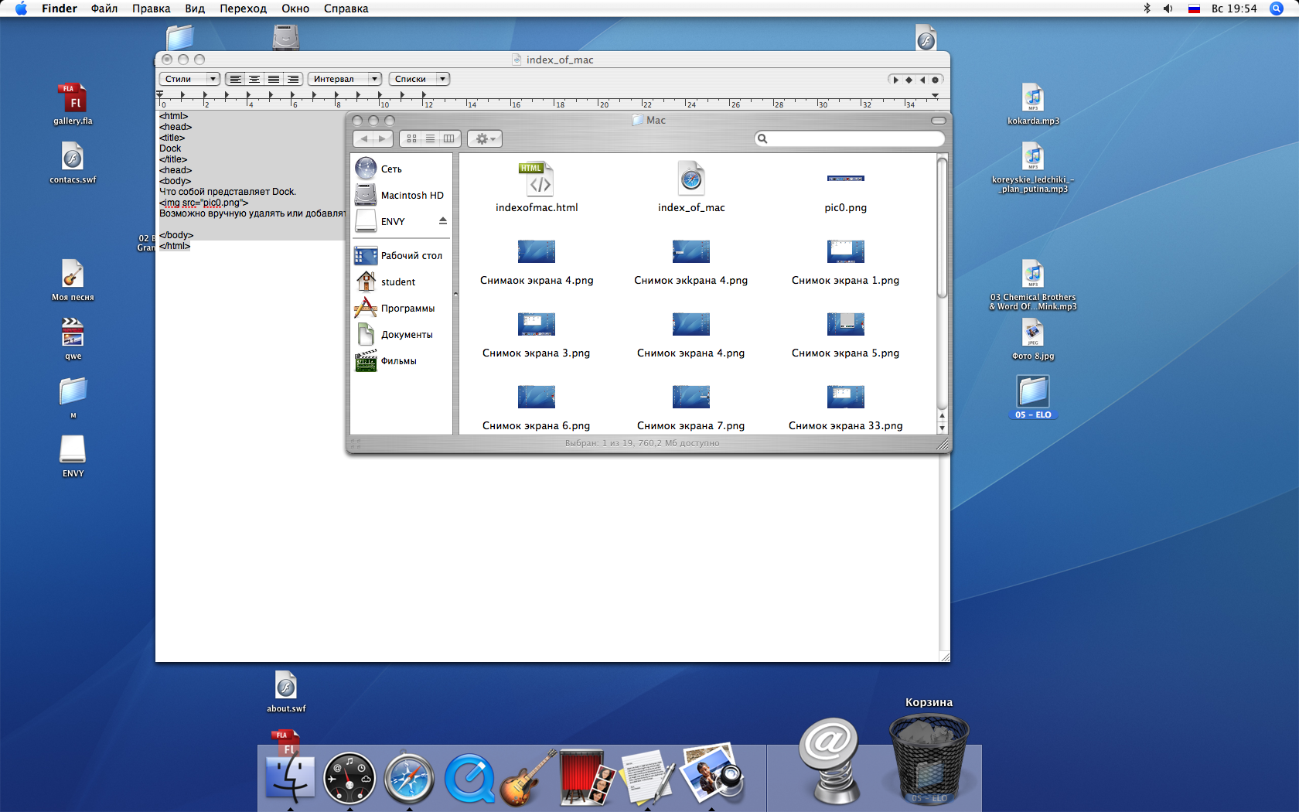
Task: Click the Finder forward arrow button
Action: (x=383, y=138)
